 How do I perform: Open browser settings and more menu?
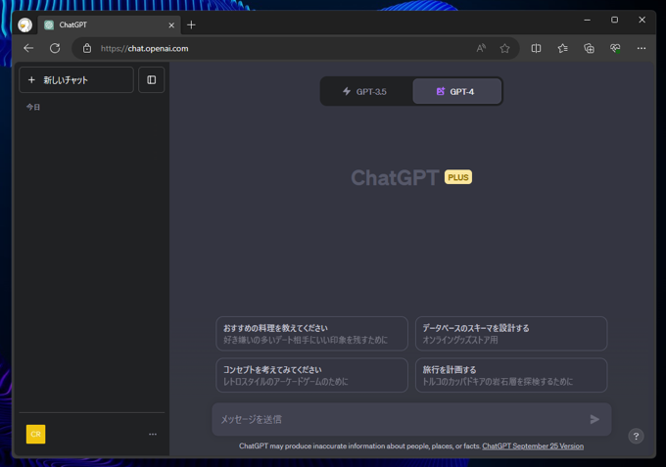tap(642, 48)
